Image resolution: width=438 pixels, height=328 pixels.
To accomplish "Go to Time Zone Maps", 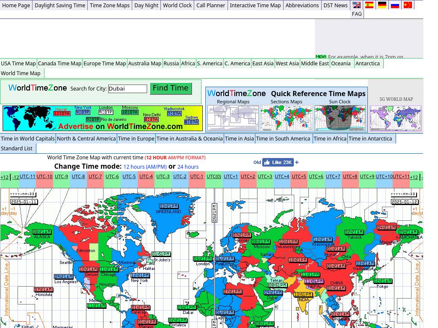I will pyautogui.click(x=110, y=5).
